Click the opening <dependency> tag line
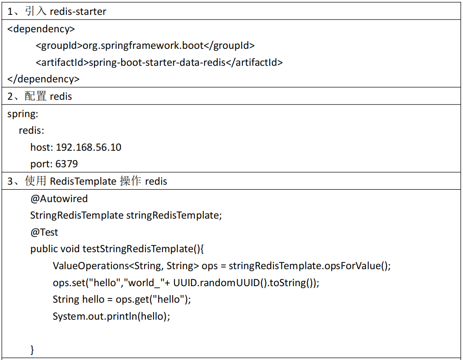Screen dimensions: 463x360 [x=41, y=29]
